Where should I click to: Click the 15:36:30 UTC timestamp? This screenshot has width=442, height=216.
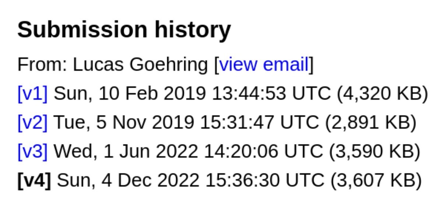(265, 181)
